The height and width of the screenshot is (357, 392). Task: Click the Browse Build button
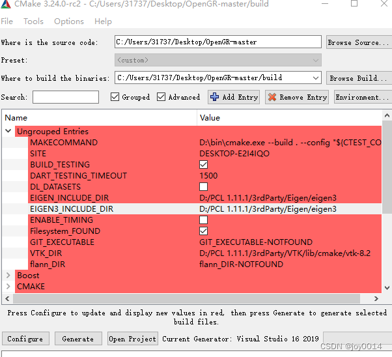359,78
